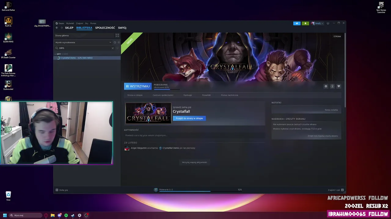The image size is (391, 219).
Task: Clear the CRYS search text
Action: tap(112, 48)
